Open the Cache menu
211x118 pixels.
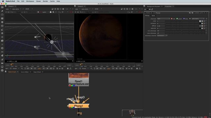click(x=52, y=1)
